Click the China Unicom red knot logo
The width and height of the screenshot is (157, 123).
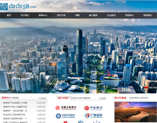tap(65, 122)
